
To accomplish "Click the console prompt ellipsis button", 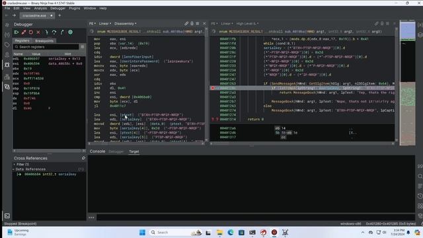I will (91, 218).
